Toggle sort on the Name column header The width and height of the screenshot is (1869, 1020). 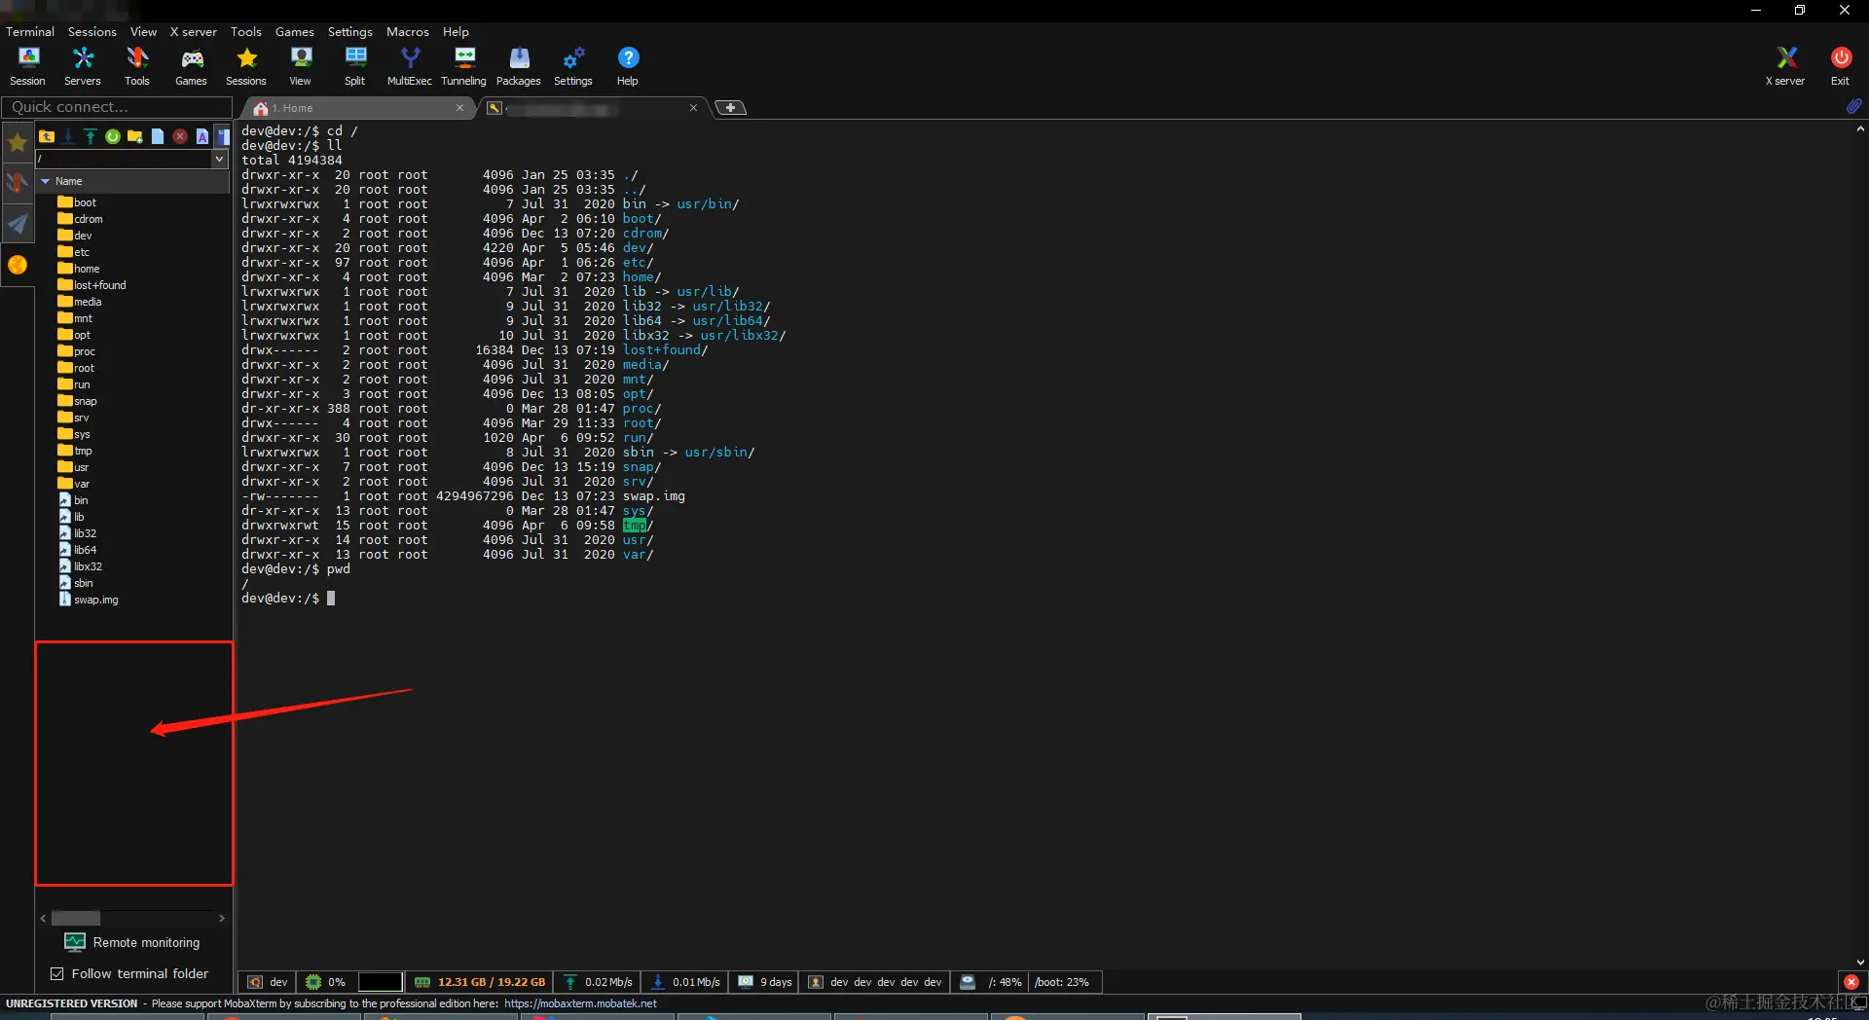tap(133, 181)
